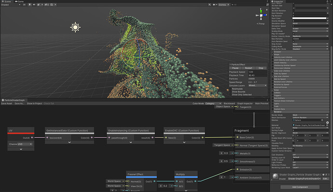Open Simulation Space dropdown
This screenshot has width=333, height=192.
[x=310, y=24]
